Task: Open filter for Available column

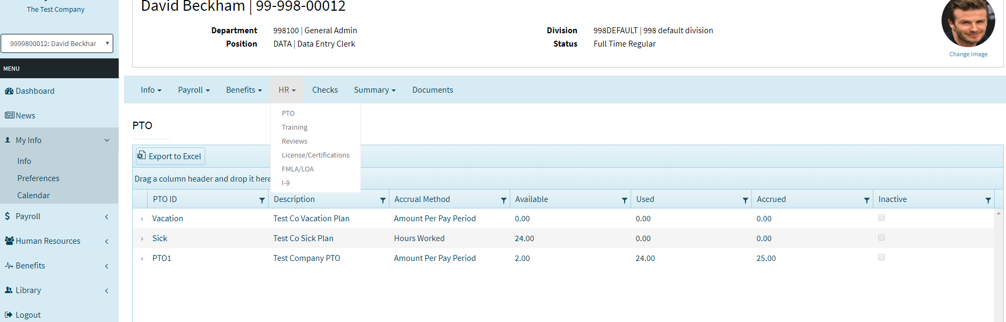Action: (x=624, y=200)
